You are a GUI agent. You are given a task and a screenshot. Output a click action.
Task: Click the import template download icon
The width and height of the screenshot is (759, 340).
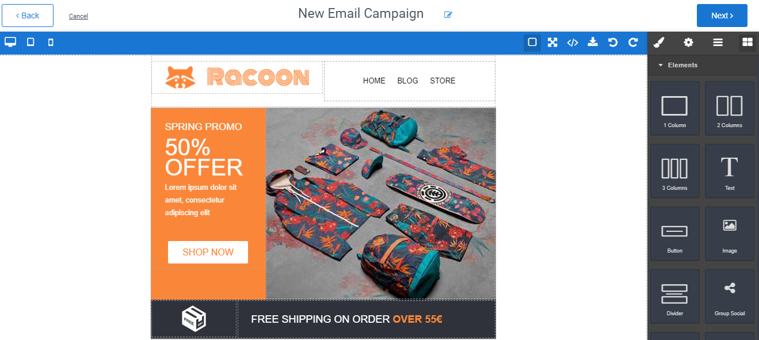point(593,42)
